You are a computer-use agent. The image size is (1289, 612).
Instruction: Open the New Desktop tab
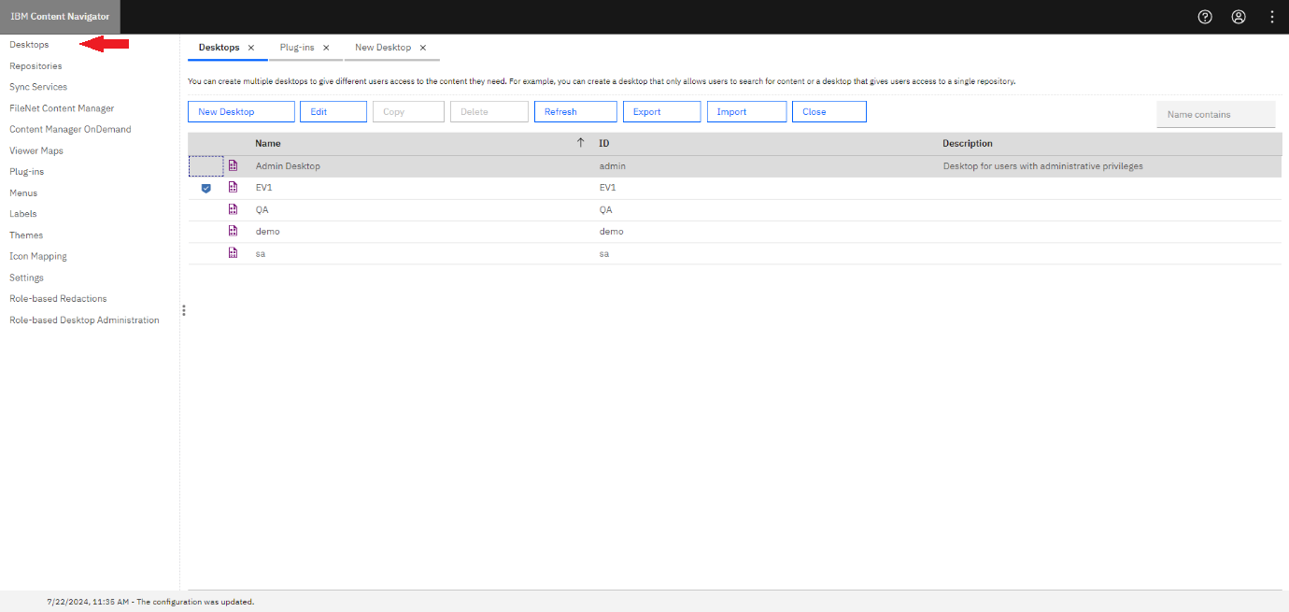click(x=383, y=47)
